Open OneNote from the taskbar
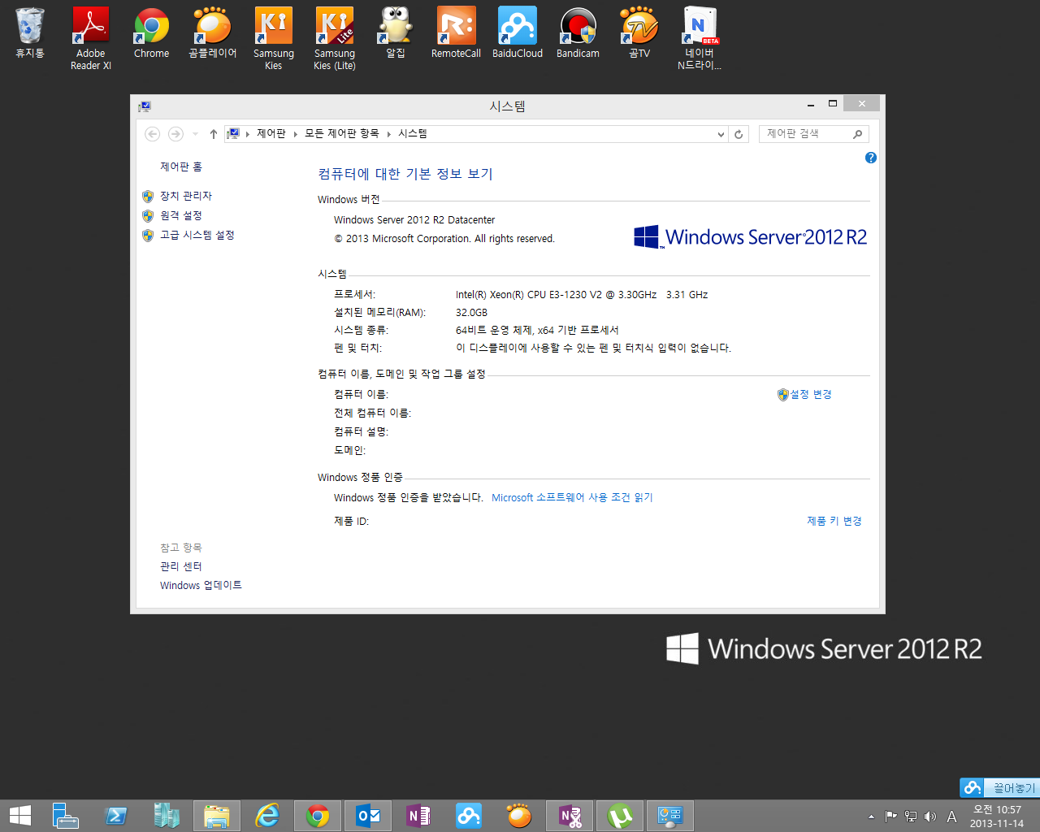The height and width of the screenshot is (832, 1040). [418, 816]
